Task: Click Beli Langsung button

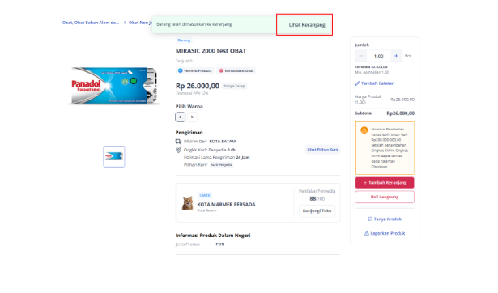Action: click(385, 197)
